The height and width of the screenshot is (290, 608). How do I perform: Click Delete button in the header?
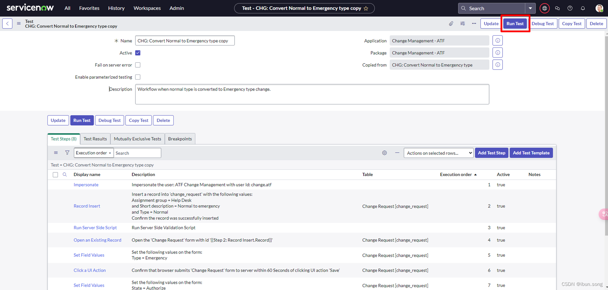coord(596,24)
